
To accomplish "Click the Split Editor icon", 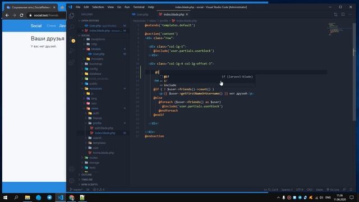I will 343,15.
